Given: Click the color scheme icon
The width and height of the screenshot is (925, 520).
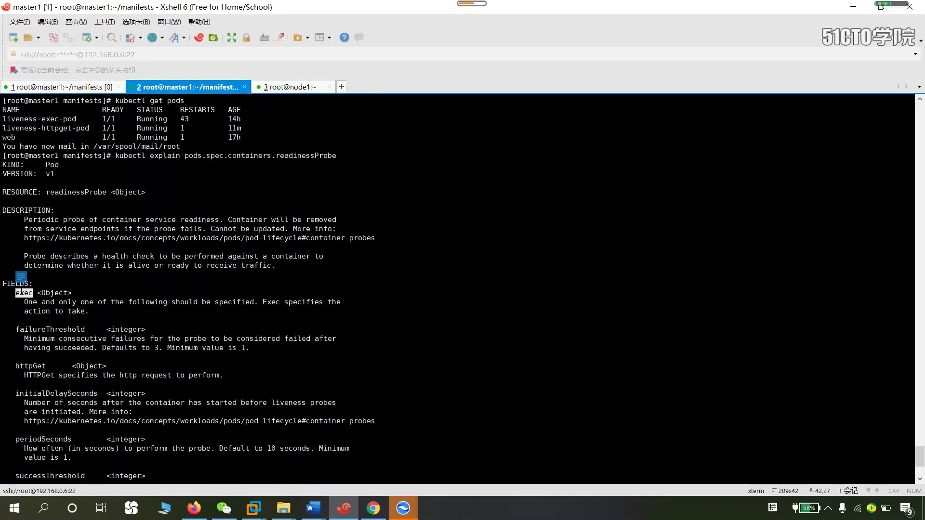Looking at the screenshot, I should pyautogui.click(x=130, y=38).
